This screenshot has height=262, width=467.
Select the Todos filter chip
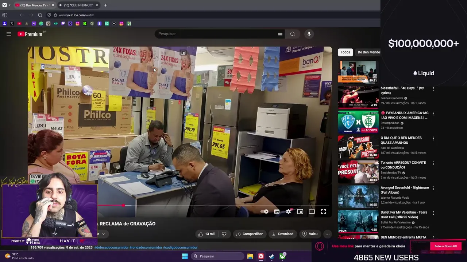click(x=345, y=52)
